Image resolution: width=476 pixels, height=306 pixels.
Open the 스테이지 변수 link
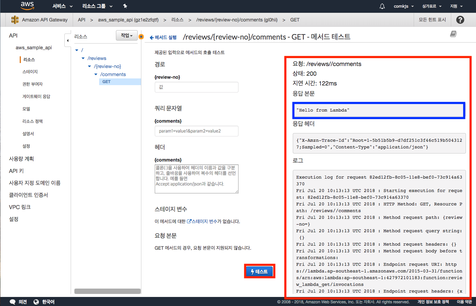point(202,221)
